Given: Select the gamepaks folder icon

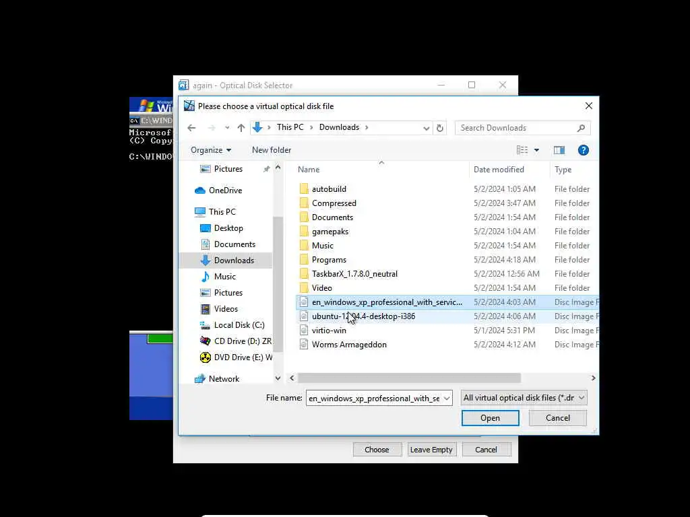Looking at the screenshot, I should coord(304,232).
